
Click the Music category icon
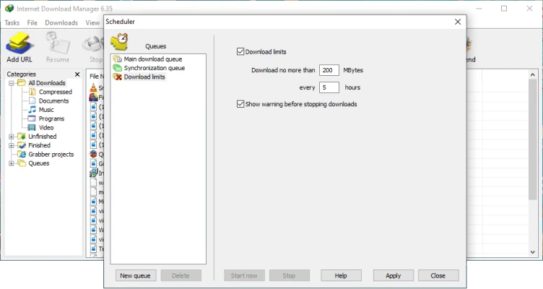click(32, 110)
